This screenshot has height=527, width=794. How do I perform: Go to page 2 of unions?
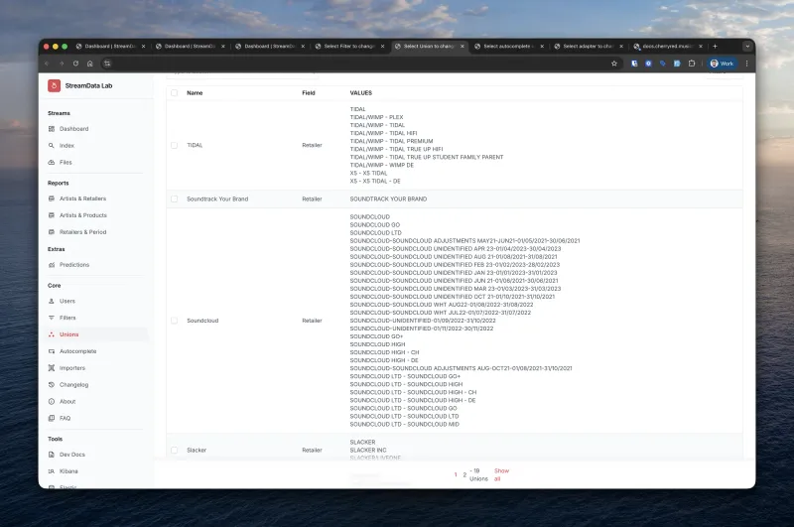coord(464,474)
